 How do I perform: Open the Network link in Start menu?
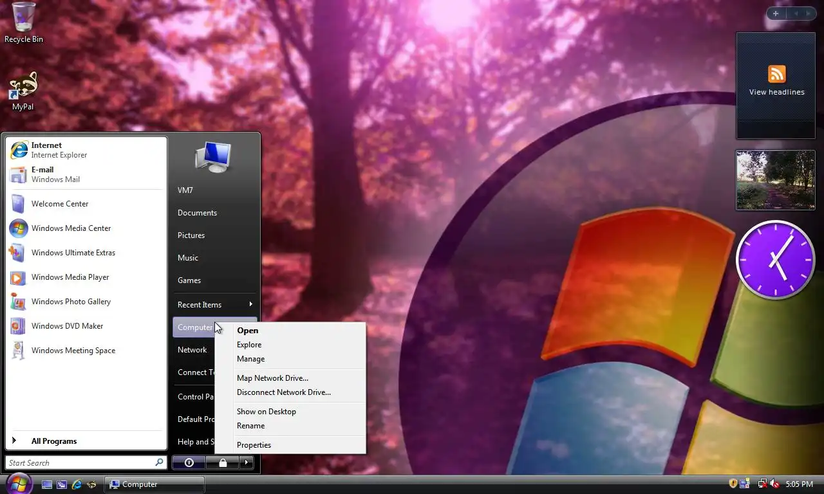click(192, 350)
